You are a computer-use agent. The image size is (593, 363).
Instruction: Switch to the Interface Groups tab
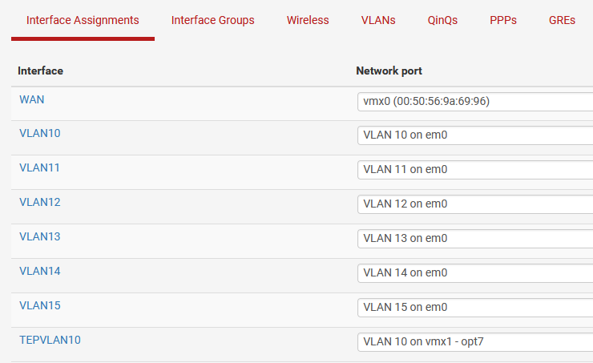coord(212,20)
